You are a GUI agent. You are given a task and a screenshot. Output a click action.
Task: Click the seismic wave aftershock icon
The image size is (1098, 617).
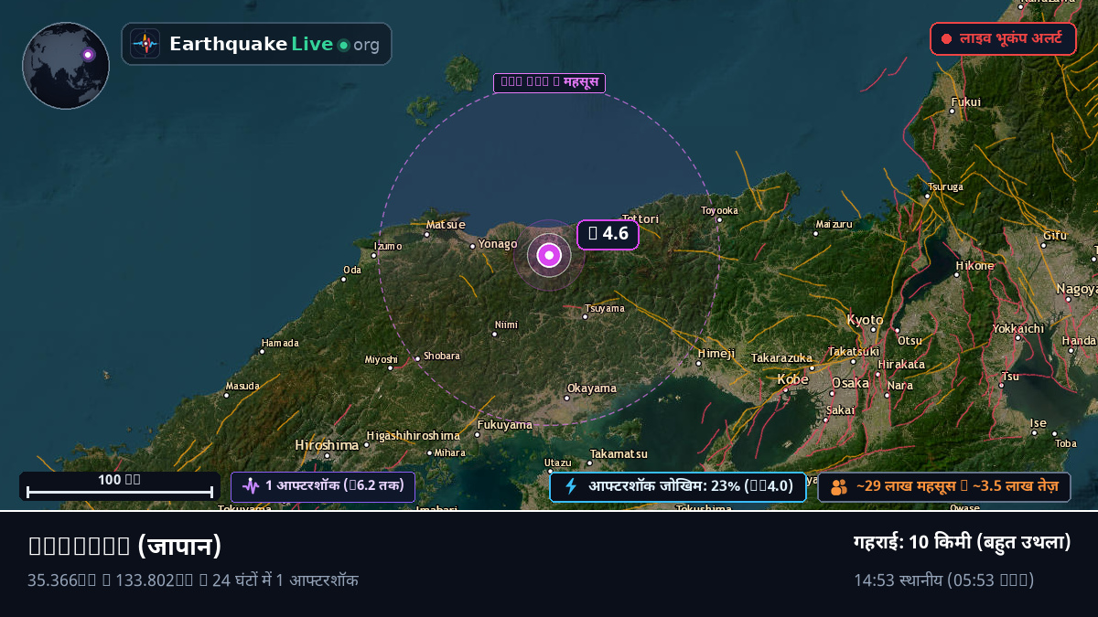click(x=251, y=485)
